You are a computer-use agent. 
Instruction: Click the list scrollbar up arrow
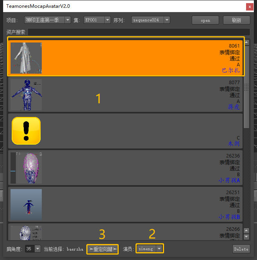(246, 42)
